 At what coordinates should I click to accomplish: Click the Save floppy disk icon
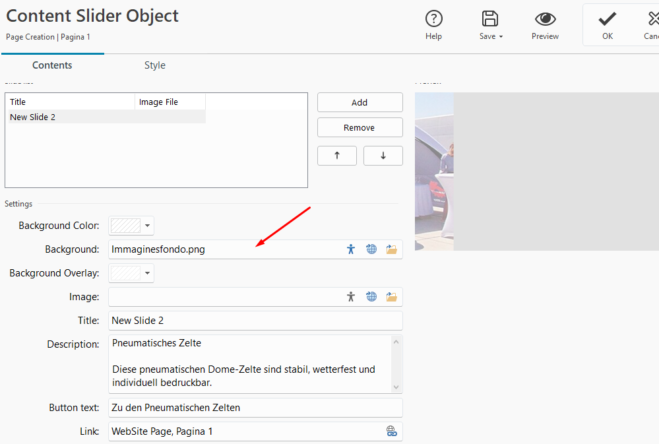tap(489, 19)
